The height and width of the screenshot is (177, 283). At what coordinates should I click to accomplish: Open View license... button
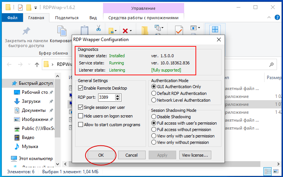(195, 155)
